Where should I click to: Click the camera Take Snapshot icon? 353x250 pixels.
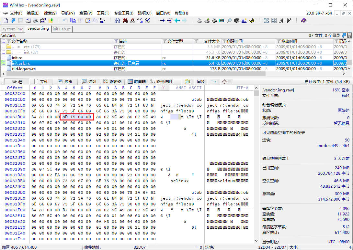pyautogui.click(x=237, y=21)
